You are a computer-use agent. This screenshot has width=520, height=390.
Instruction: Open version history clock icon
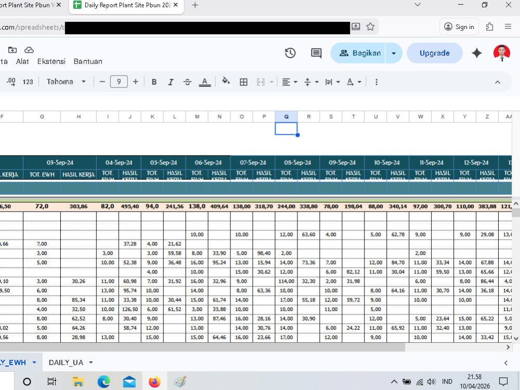290,53
